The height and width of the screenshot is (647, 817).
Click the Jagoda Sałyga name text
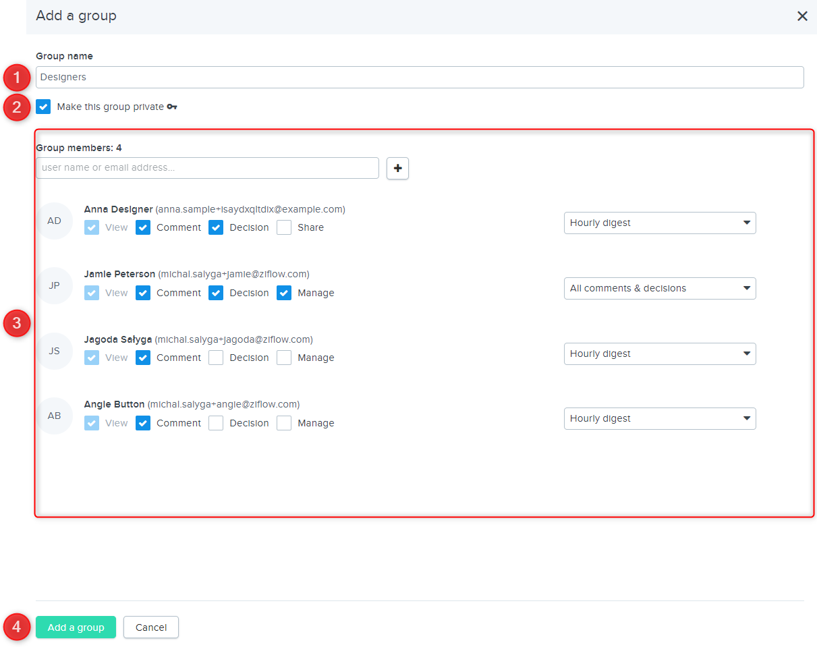[x=118, y=339]
